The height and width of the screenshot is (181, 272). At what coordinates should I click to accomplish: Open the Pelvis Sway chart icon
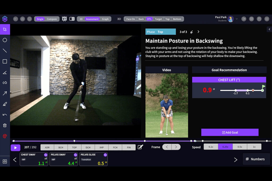point(76,158)
